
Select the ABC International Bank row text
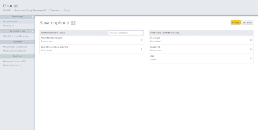pos(52,38)
